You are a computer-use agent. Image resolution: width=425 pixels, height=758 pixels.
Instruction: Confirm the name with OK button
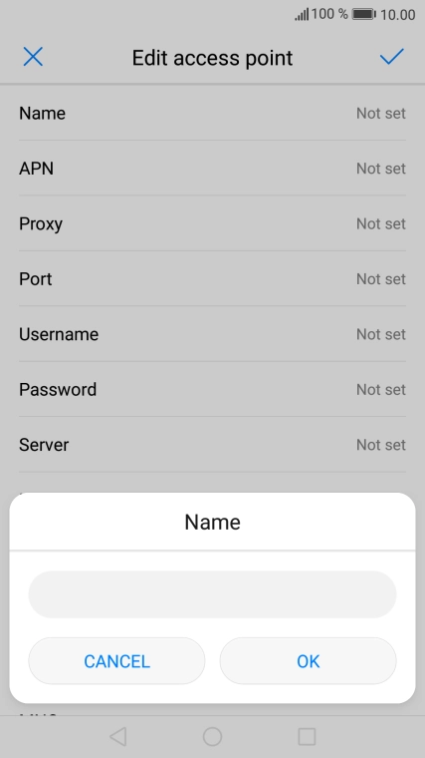(x=309, y=661)
